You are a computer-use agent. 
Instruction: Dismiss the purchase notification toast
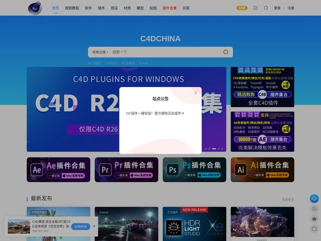94,226
